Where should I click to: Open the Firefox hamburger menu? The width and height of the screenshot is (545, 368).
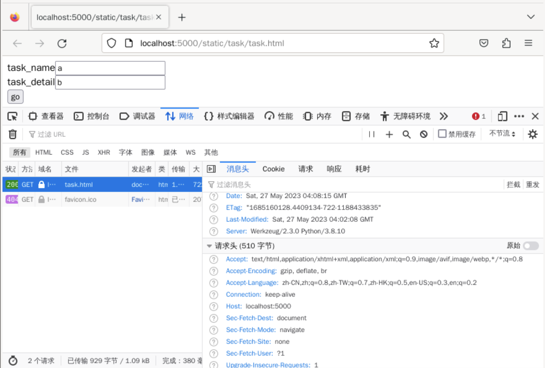(528, 43)
